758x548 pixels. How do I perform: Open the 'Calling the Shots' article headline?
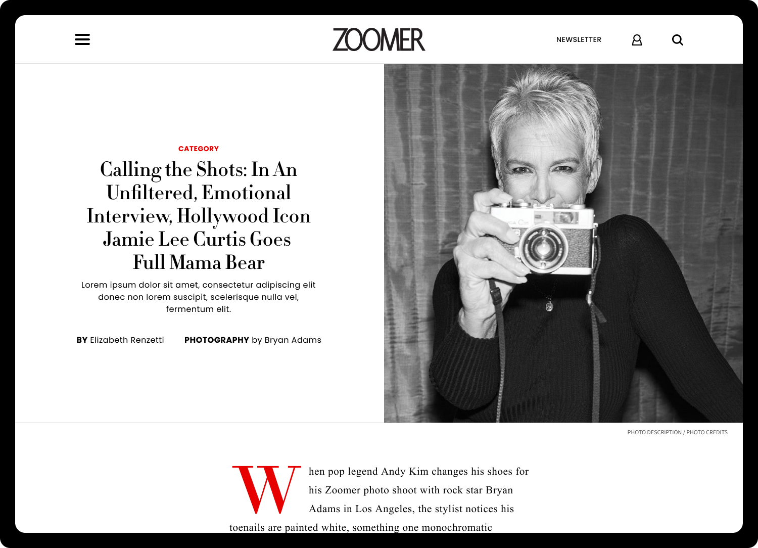coord(199,216)
